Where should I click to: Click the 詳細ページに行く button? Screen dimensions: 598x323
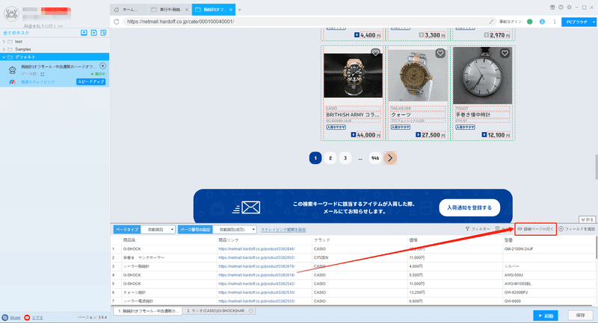[x=535, y=229]
